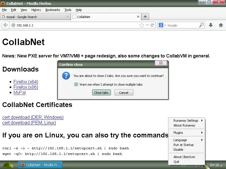Viewport: 226px width, 169px height.
Task: Bookmark this page with the star icon
Action: click(x=142, y=25)
